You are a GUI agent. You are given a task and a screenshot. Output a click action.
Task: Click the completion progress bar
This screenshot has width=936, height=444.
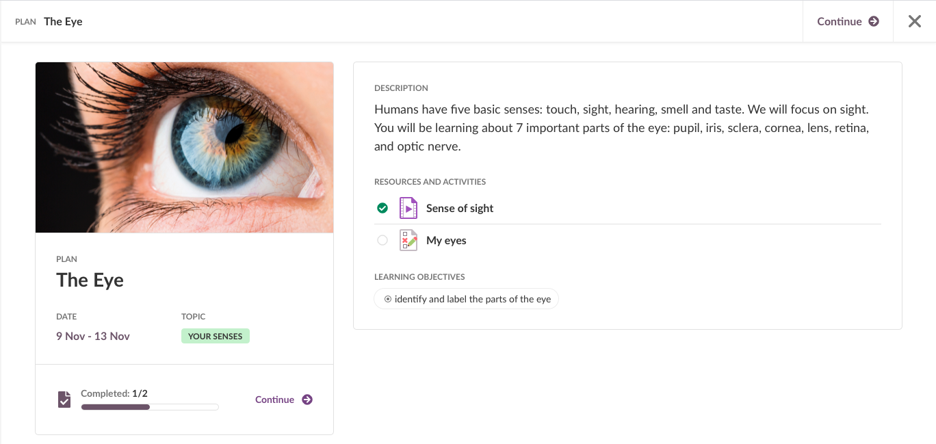coord(150,407)
